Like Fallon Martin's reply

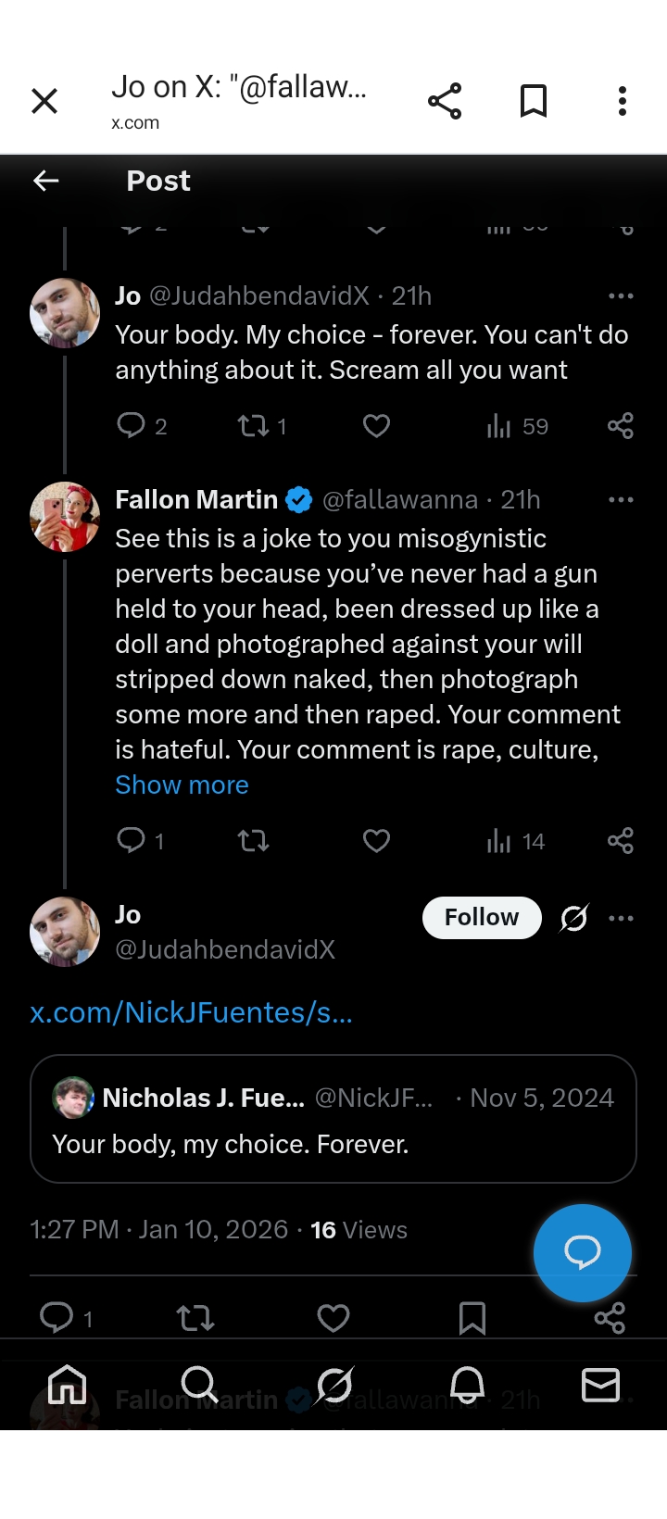coord(376,841)
